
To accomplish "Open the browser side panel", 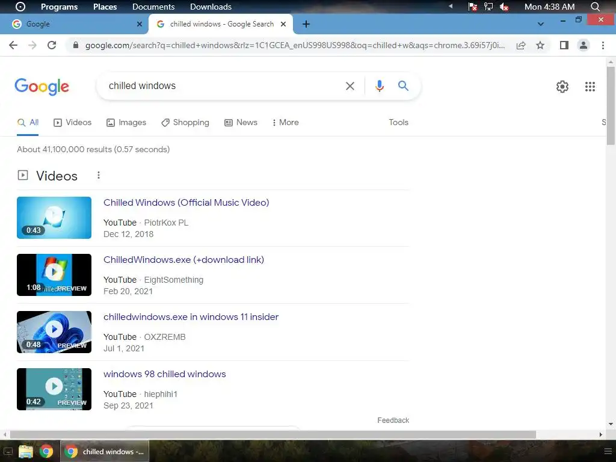I will pyautogui.click(x=564, y=45).
